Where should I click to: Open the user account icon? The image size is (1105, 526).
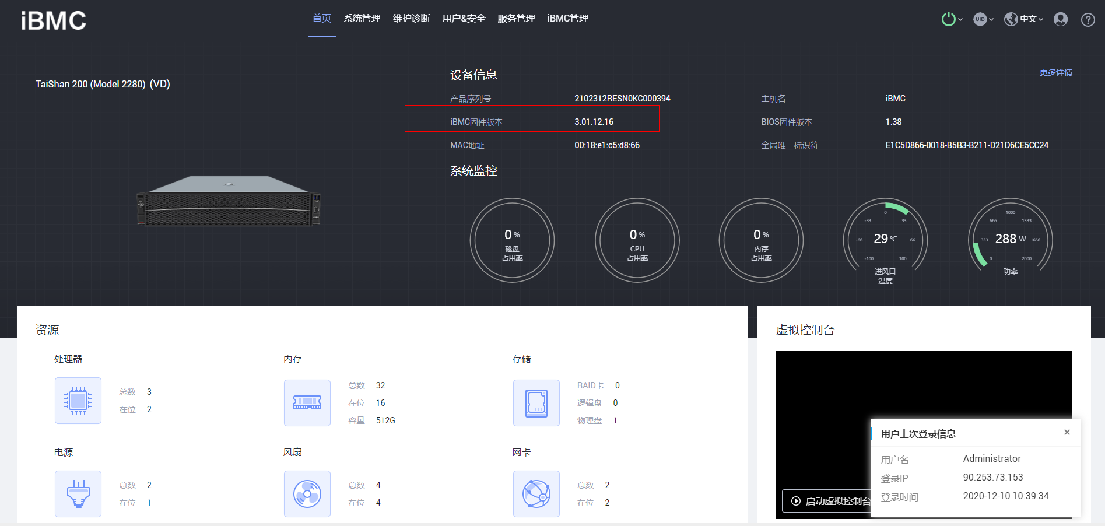(x=1061, y=19)
